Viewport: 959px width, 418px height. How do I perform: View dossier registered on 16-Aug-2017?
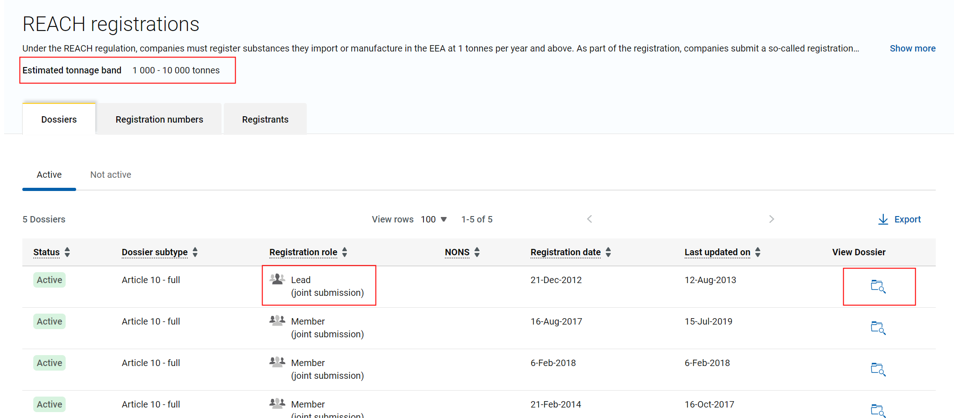(x=878, y=328)
